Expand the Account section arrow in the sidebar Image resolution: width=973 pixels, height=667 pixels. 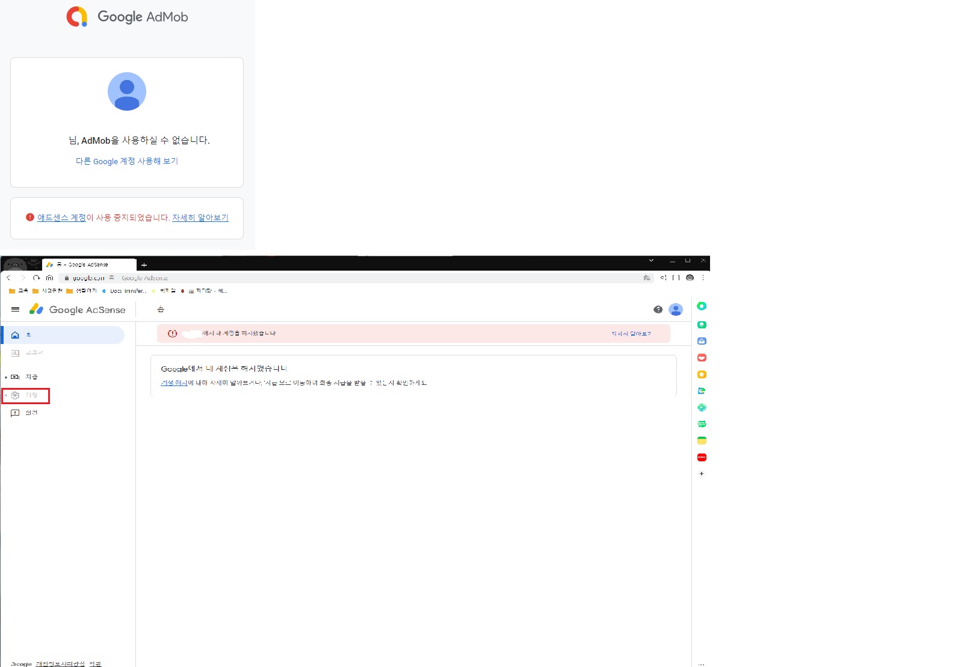[6, 395]
